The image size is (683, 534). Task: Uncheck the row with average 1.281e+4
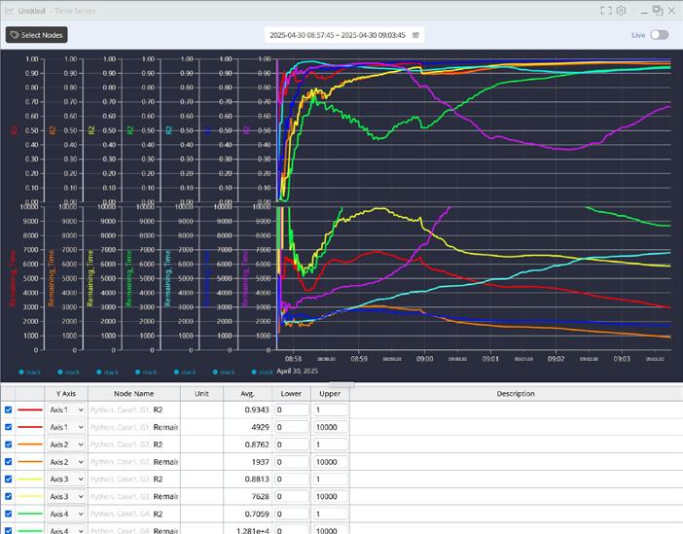pos(9,530)
